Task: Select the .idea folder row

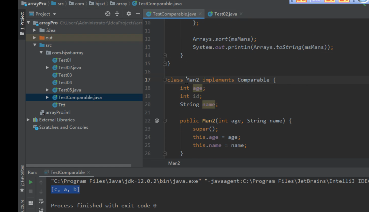Action: (x=84, y=30)
